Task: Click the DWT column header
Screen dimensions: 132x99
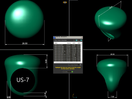Action: 75,43
